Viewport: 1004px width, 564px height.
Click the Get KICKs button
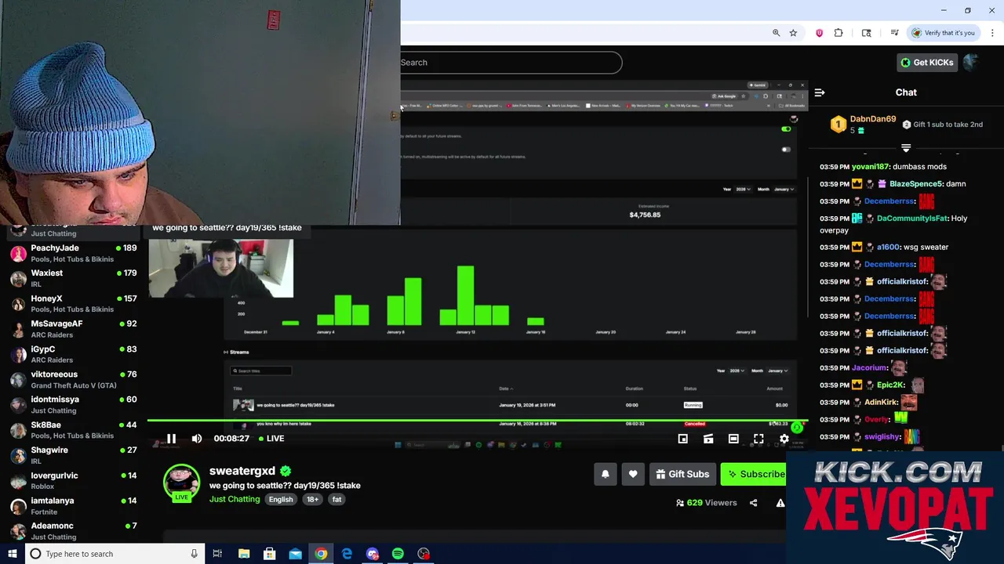(926, 63)
